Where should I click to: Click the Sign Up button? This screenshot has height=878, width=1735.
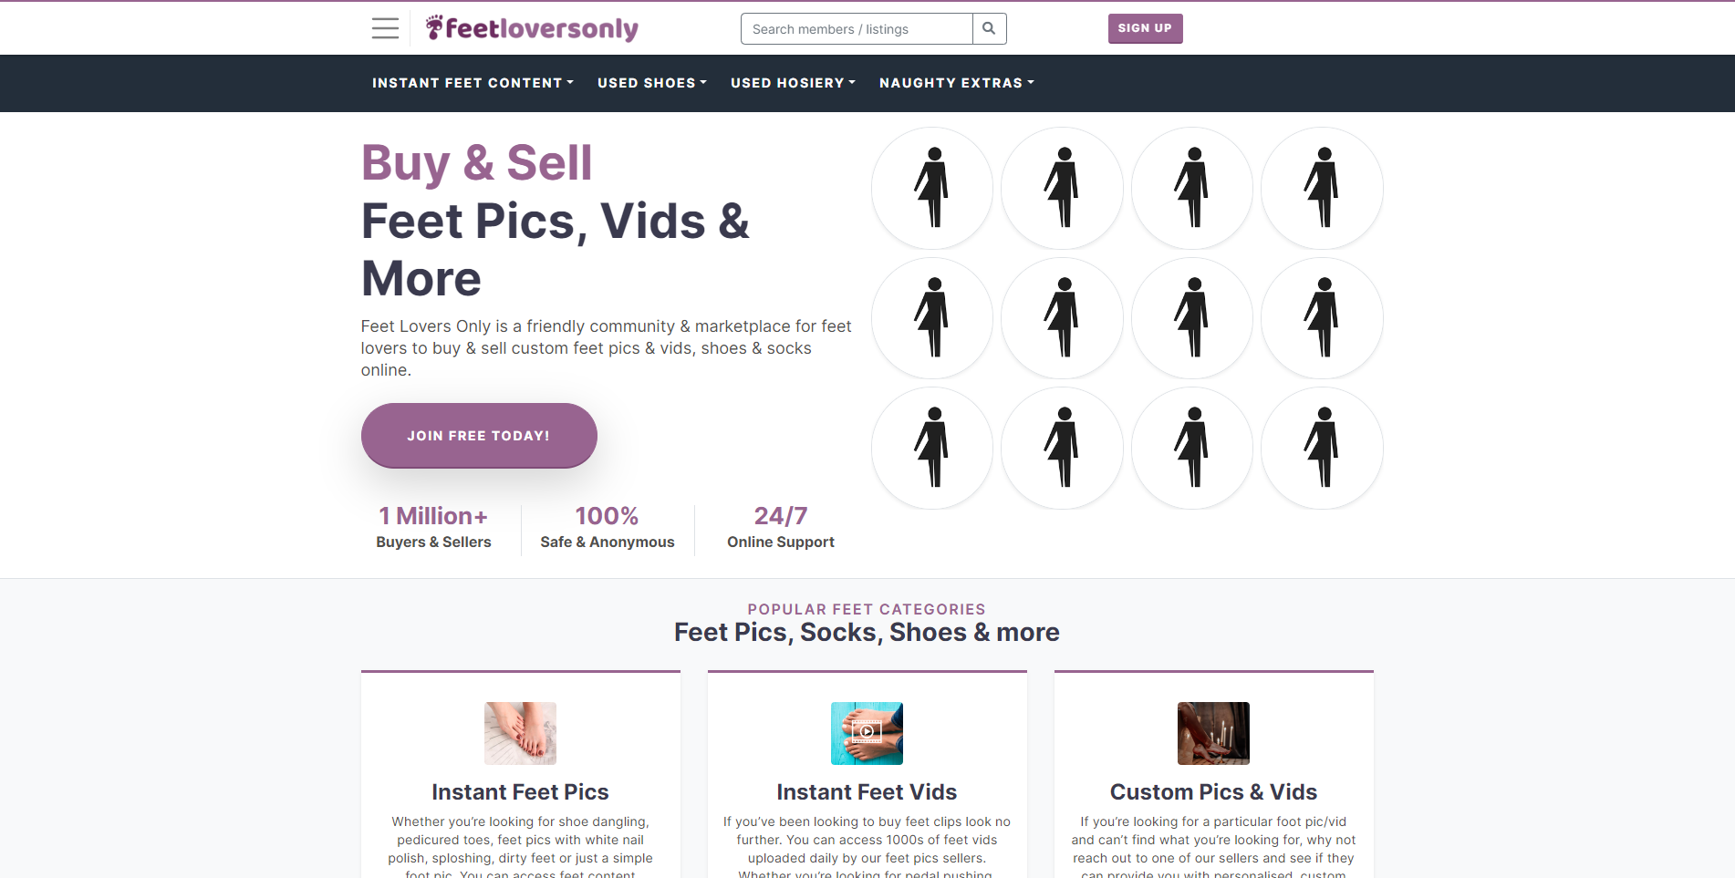click(1145, 28)
